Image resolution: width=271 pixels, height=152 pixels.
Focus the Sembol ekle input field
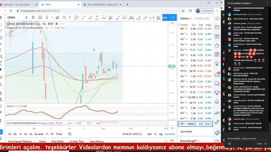click(202, 18)
